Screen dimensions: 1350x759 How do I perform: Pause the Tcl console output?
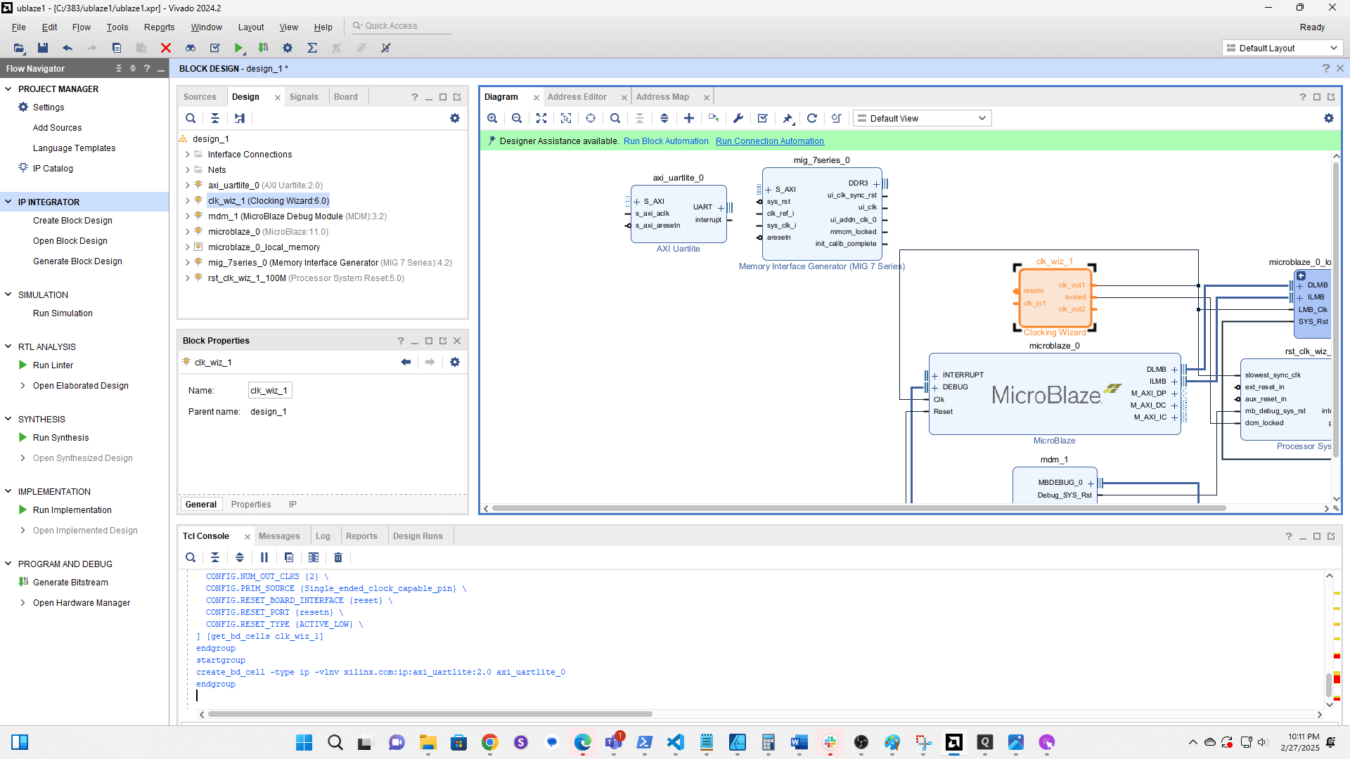pos(264,557)
